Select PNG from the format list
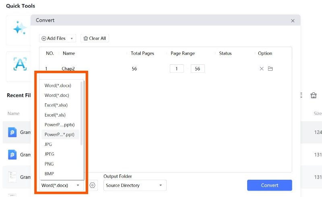This screenshot has height=197, width=322. point(49,164)
